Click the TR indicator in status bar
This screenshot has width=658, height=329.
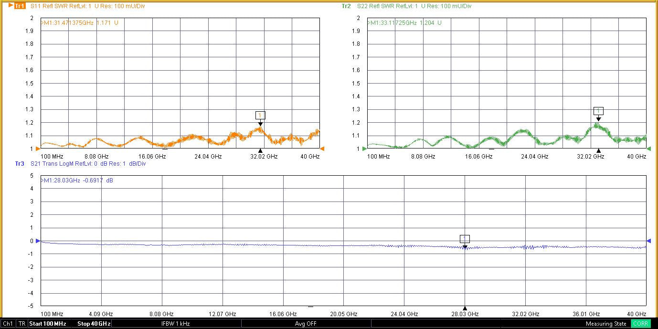[21, 324]
